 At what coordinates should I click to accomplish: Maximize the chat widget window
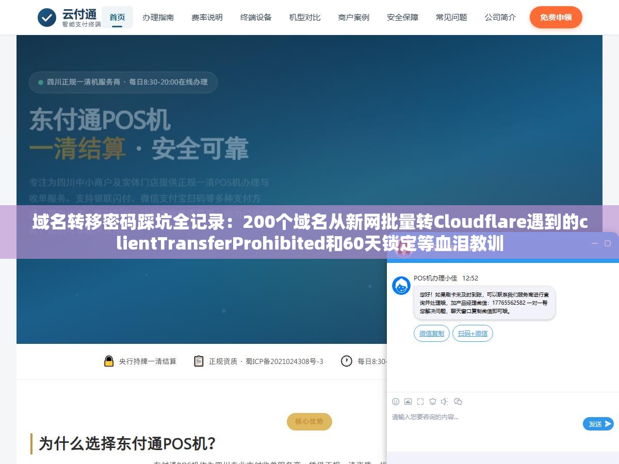(607, 243)
